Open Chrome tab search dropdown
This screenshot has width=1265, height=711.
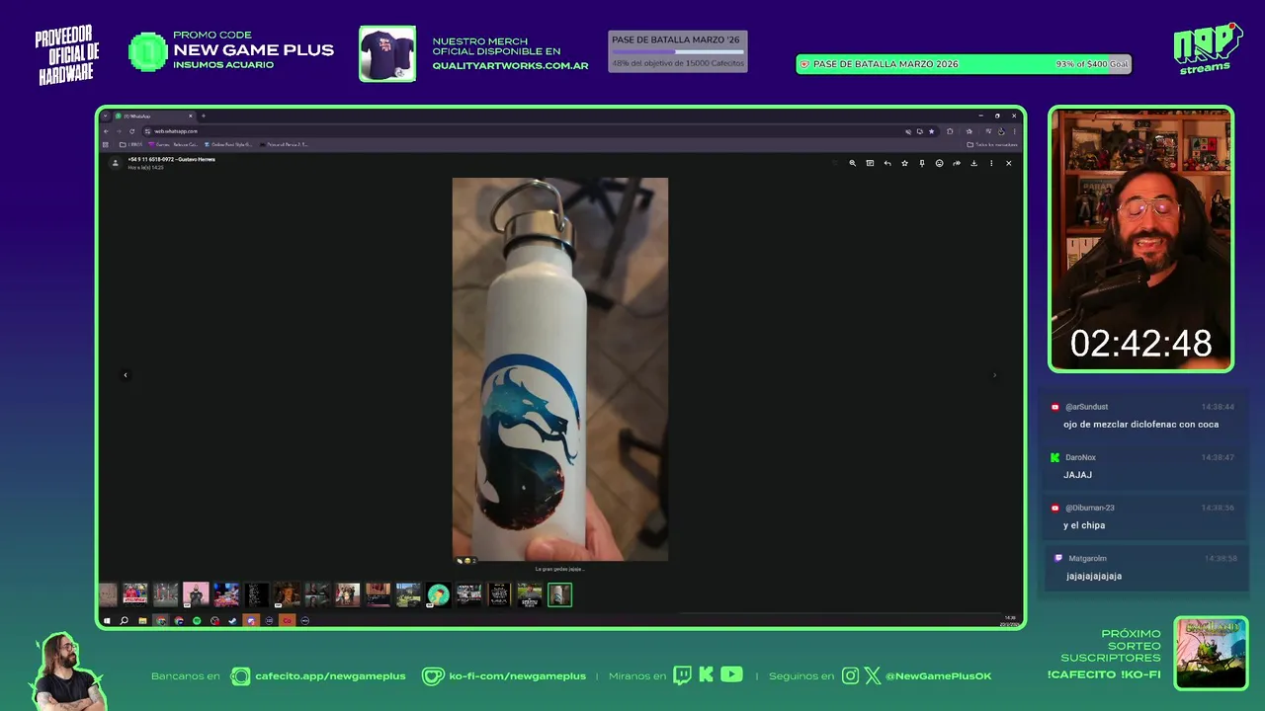tap(106, 116)
